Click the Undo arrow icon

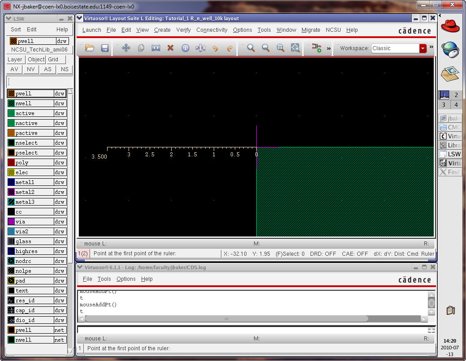[215, 48]
